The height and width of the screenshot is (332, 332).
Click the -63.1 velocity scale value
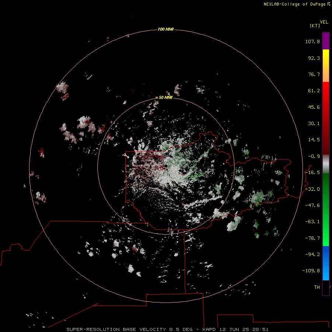click(312, 222)
